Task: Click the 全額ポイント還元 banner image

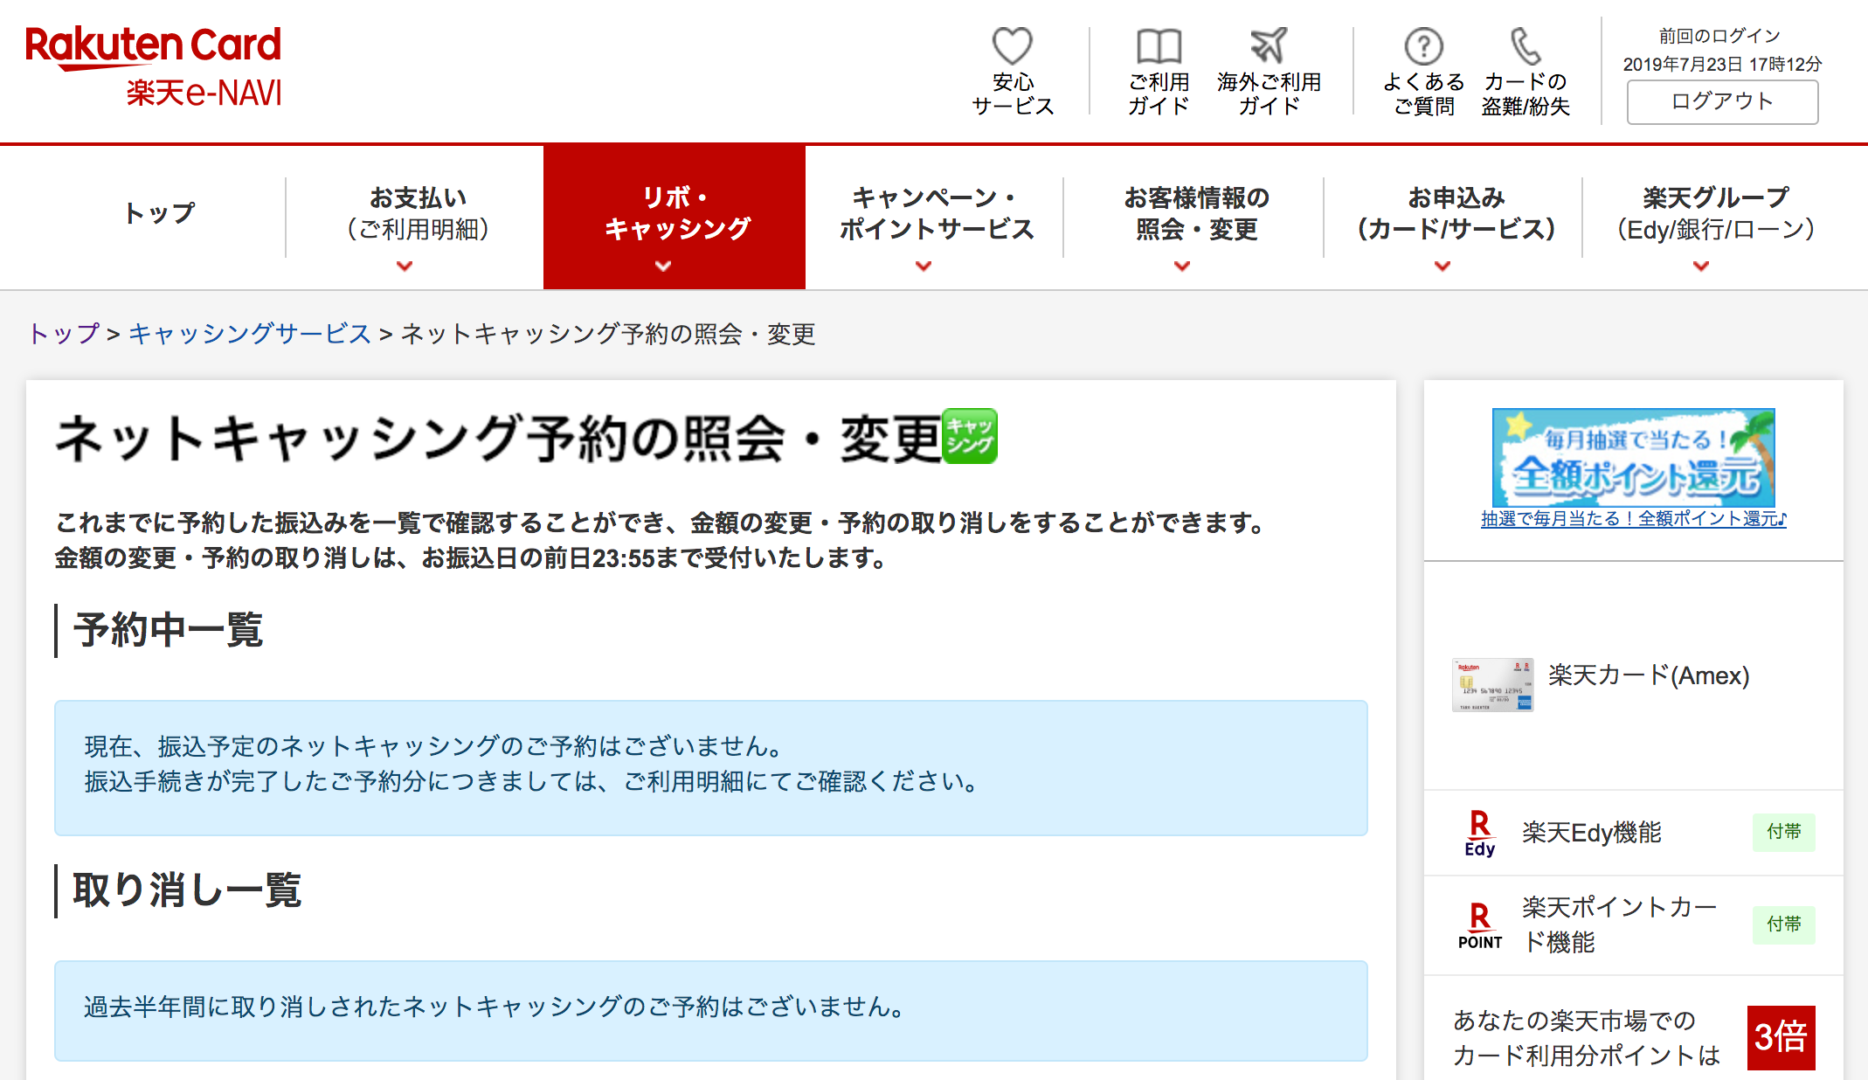Action: pos(1633,457)
